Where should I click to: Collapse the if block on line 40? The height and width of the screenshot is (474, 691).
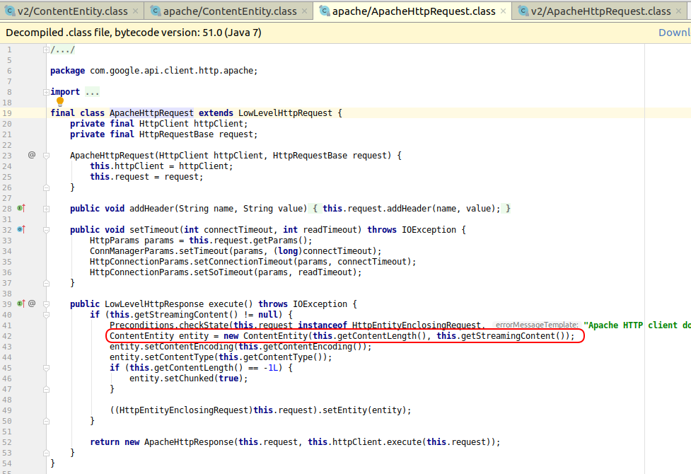(x=46, y=315)
